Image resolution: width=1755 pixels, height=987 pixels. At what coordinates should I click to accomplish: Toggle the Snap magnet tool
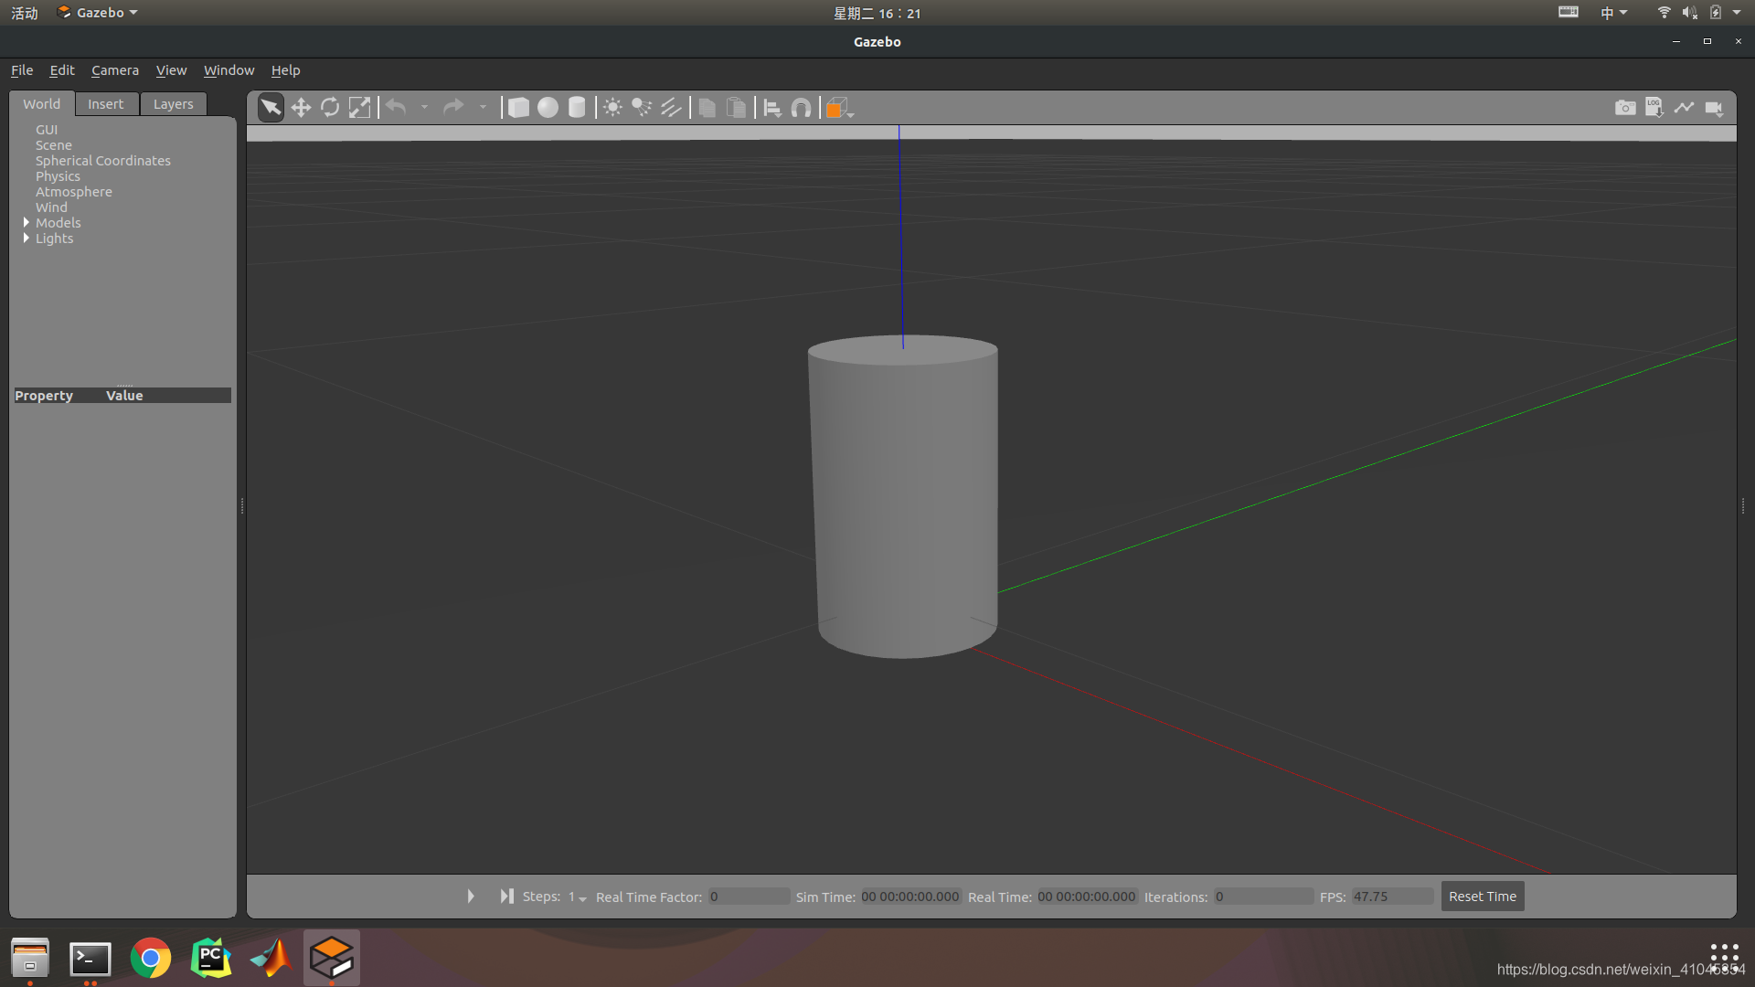pos(802,108)
